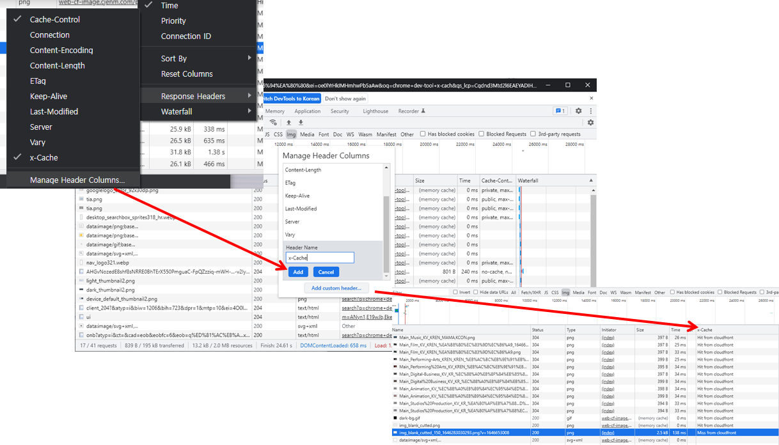This screenshot has height=445, width=779.
Task: Click the file icon beside dark_thumbnail2.png
Action: coord(81,290)
